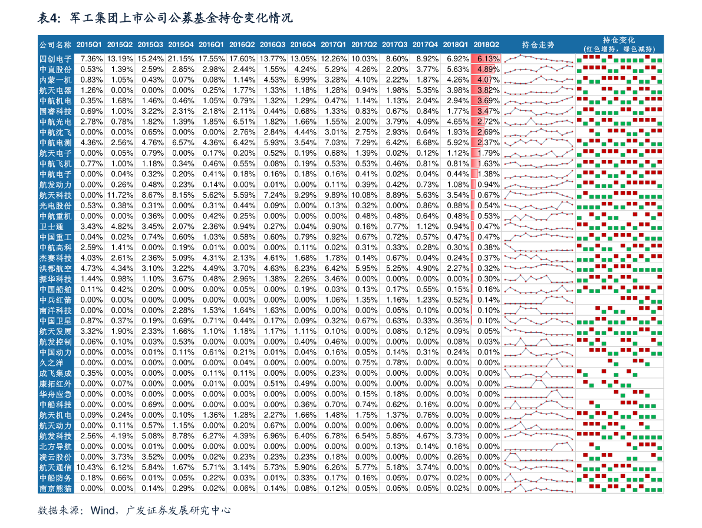This screenshot has width=702, height=528.
Task: Click 航天科技 2015Q2 value 11.72%
Action: tap(120, 195)
